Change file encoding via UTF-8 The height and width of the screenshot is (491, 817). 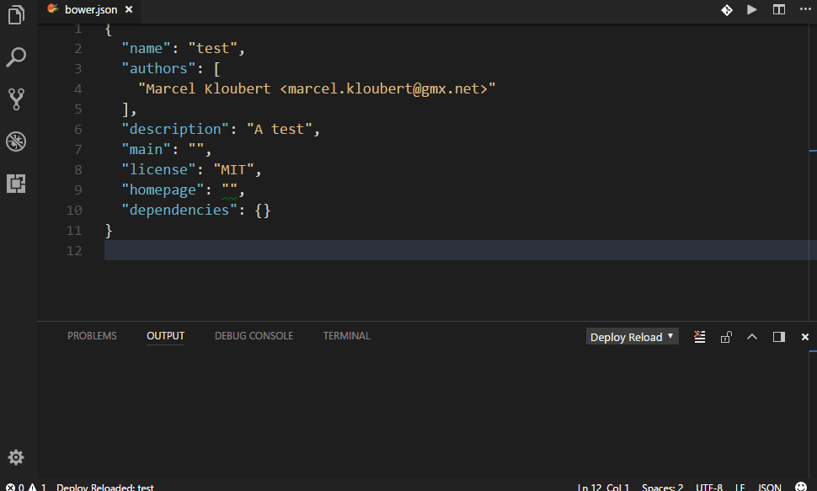(709, 487)
